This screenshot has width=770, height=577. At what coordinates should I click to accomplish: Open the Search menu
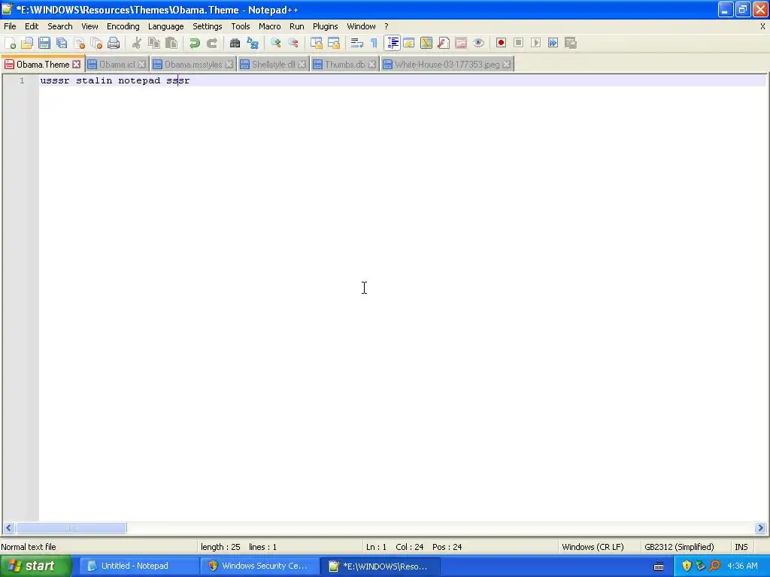pos(60,26)
